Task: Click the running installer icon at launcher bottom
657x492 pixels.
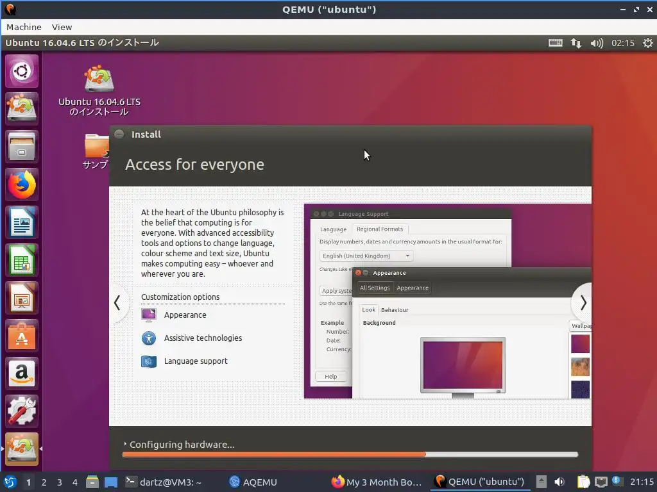Action: [x=22, y=449]
